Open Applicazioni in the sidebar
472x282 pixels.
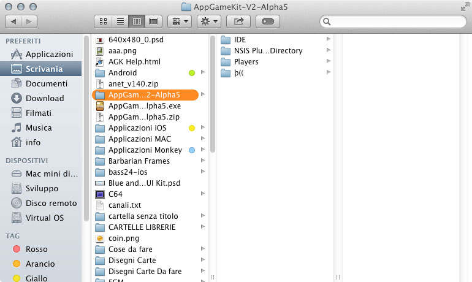[41, 54]
